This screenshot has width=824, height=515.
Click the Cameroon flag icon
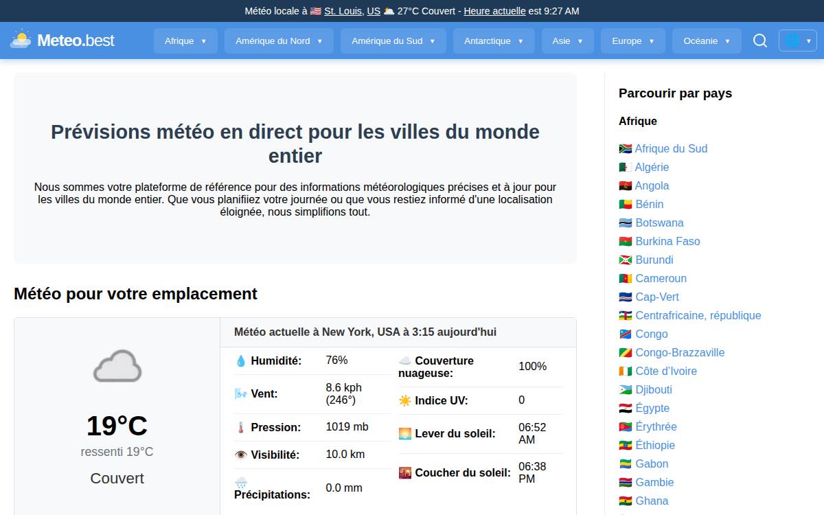point(625,278)
